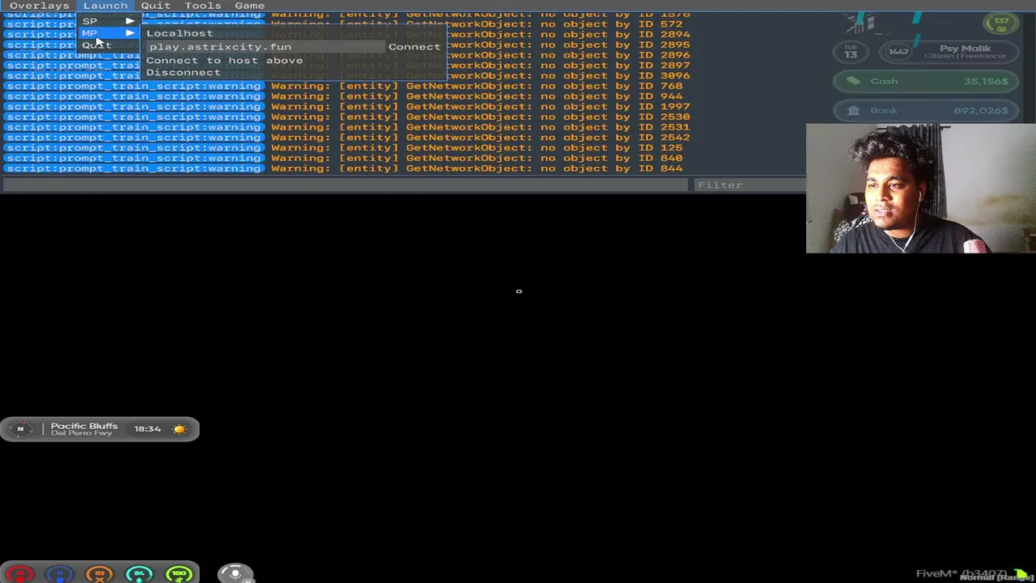Expand the SP submenu arrow
1036x583 pixels.
point(129,21)
